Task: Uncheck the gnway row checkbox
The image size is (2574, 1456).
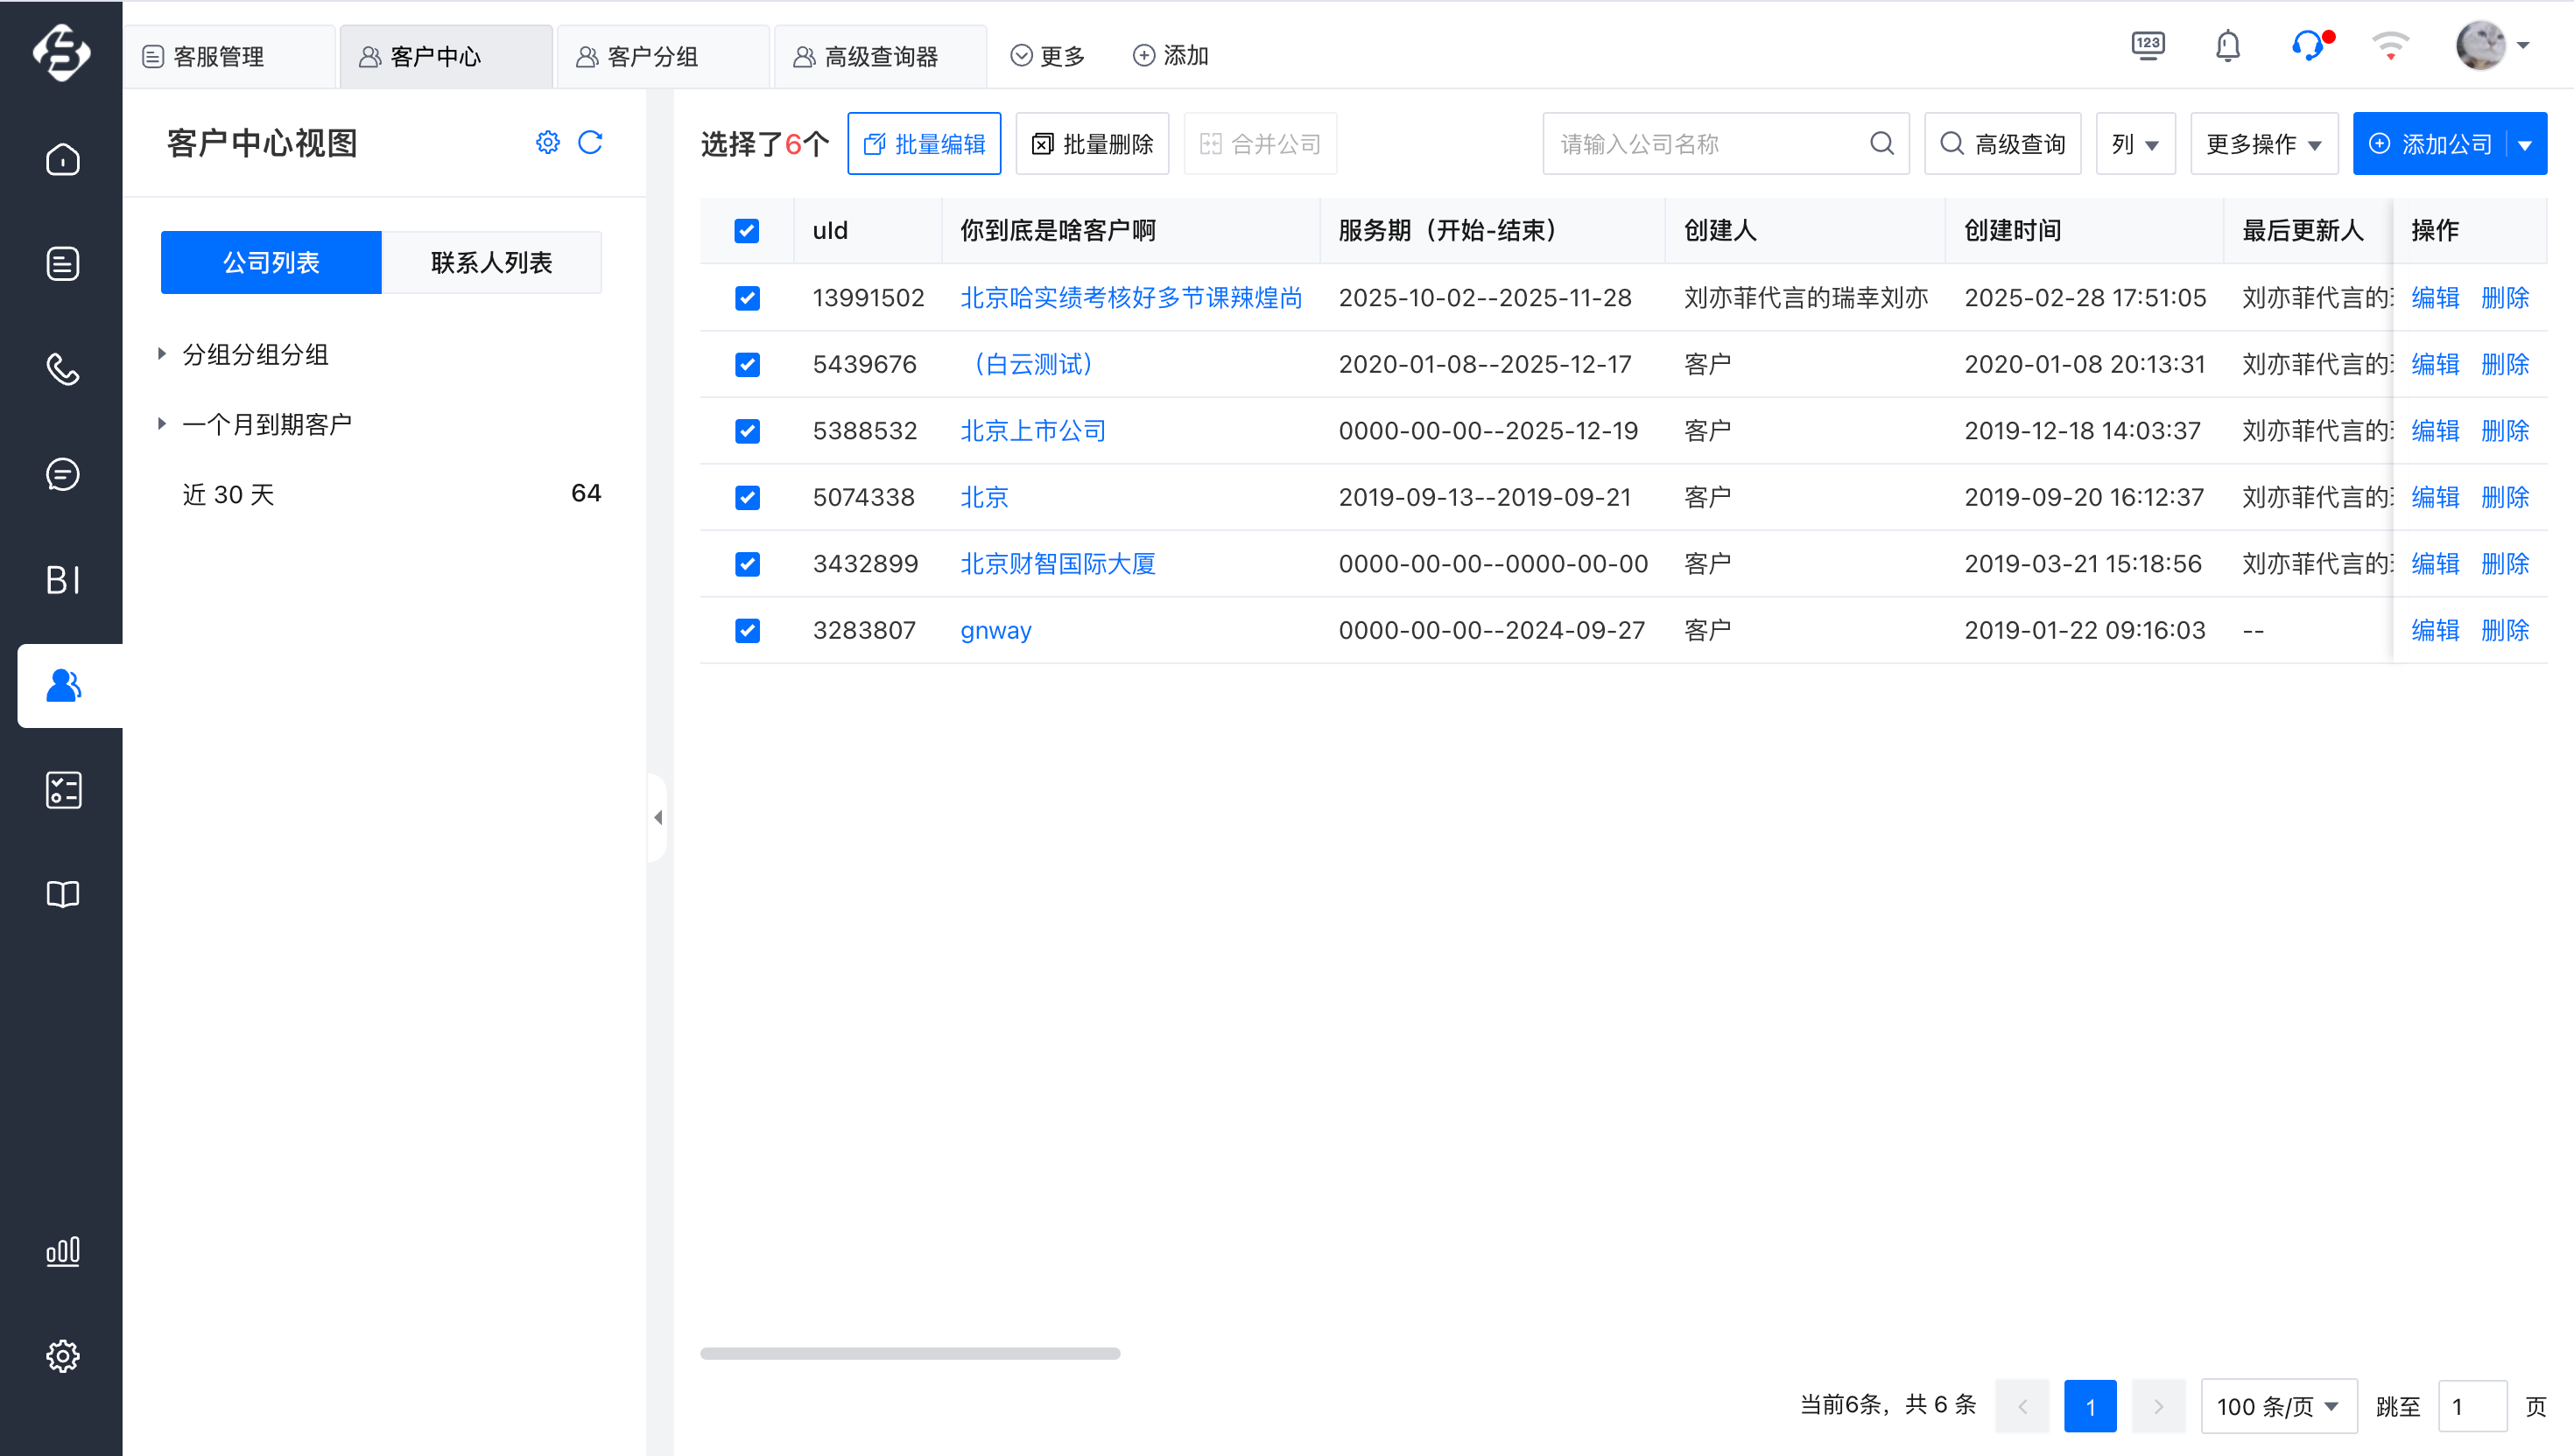Action: point(746,630)
